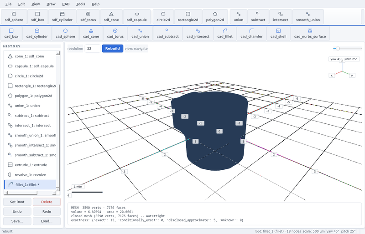The image size is (365, 234).
Task: Pick the rectangle2d tool
Action: pyautogui.click(x=188, y=17)
